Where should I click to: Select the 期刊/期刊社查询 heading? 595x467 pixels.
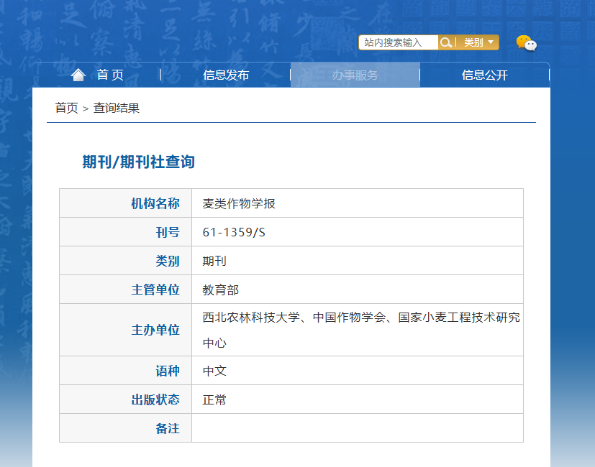(x=139, y=162)
